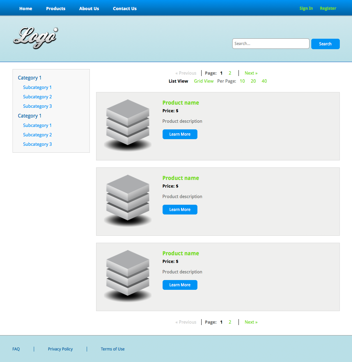Screen dimensions: 352x362
Task: Click the second Product name title
Action: [180, 178]
